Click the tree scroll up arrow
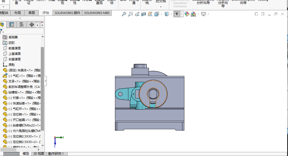 point(43,37)
